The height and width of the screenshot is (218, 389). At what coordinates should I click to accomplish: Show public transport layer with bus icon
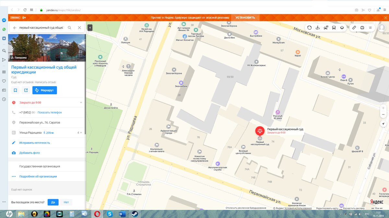coord(334,28)
